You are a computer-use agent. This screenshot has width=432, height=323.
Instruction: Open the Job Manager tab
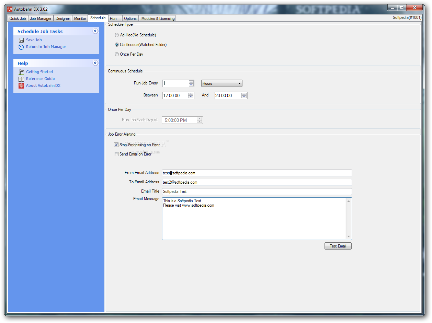pyautogui.click(x=41, y=19)
